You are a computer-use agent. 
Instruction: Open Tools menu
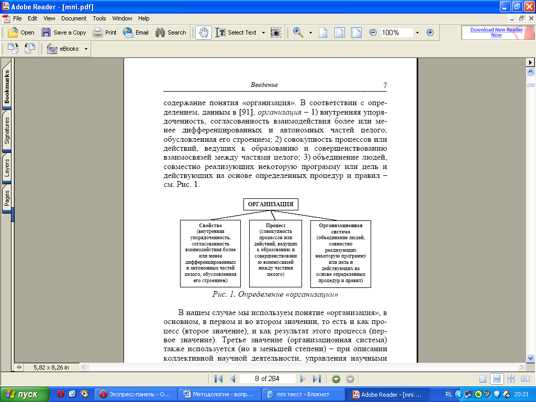tap(99, 18)
